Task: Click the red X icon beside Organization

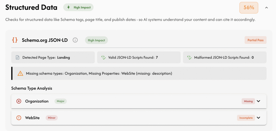Action: point(19,101)
